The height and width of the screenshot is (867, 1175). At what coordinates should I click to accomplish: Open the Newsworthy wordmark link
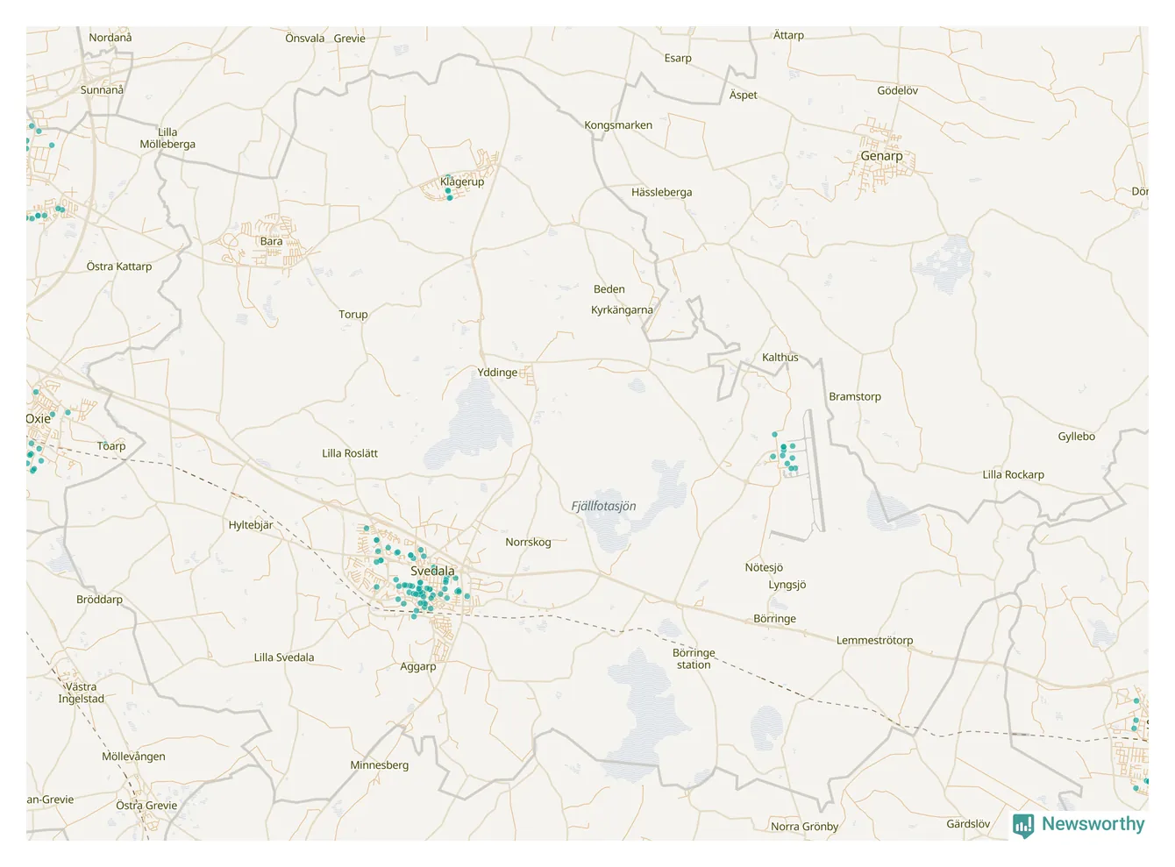(x=1093, y=824)
